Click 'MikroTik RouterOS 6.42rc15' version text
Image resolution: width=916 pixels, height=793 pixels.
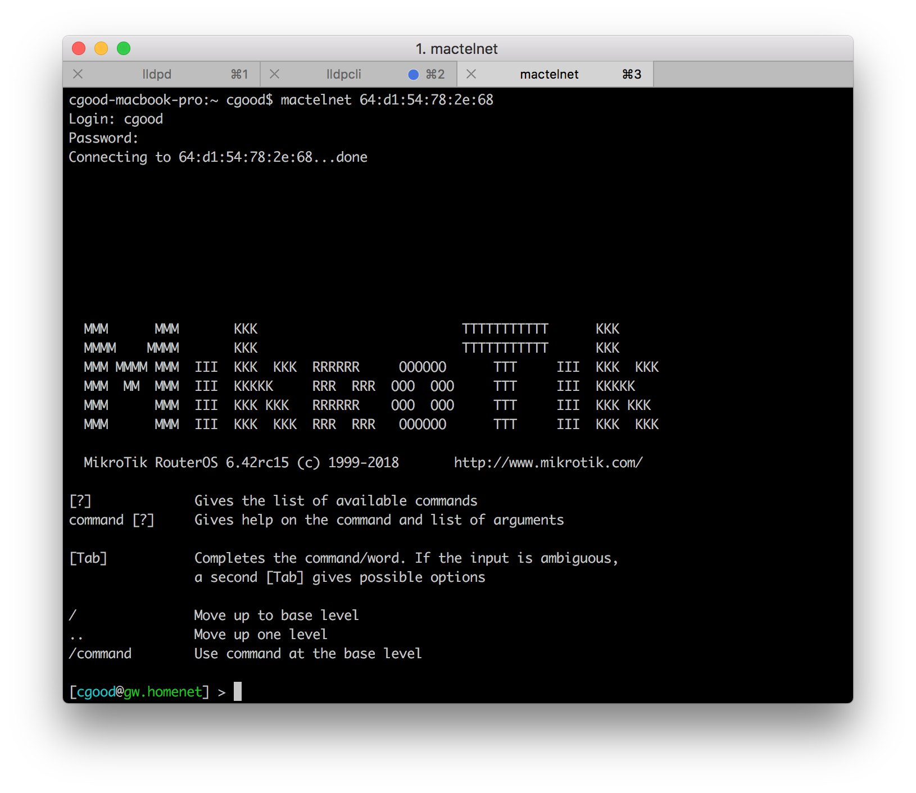click(186, 463)
